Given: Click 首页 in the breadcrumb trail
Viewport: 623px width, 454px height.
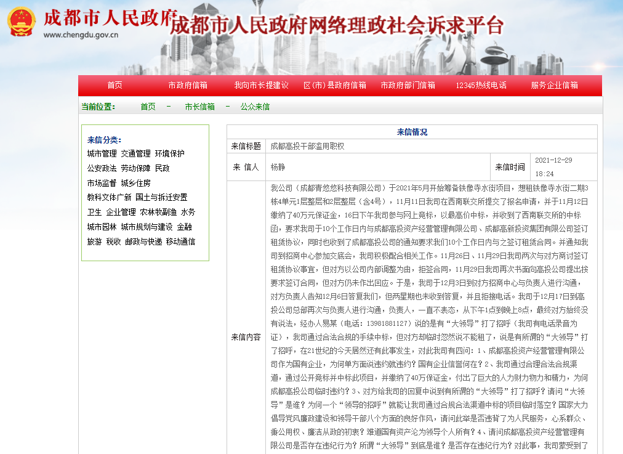Looking at the screenshot, I should tap(148, 106).
